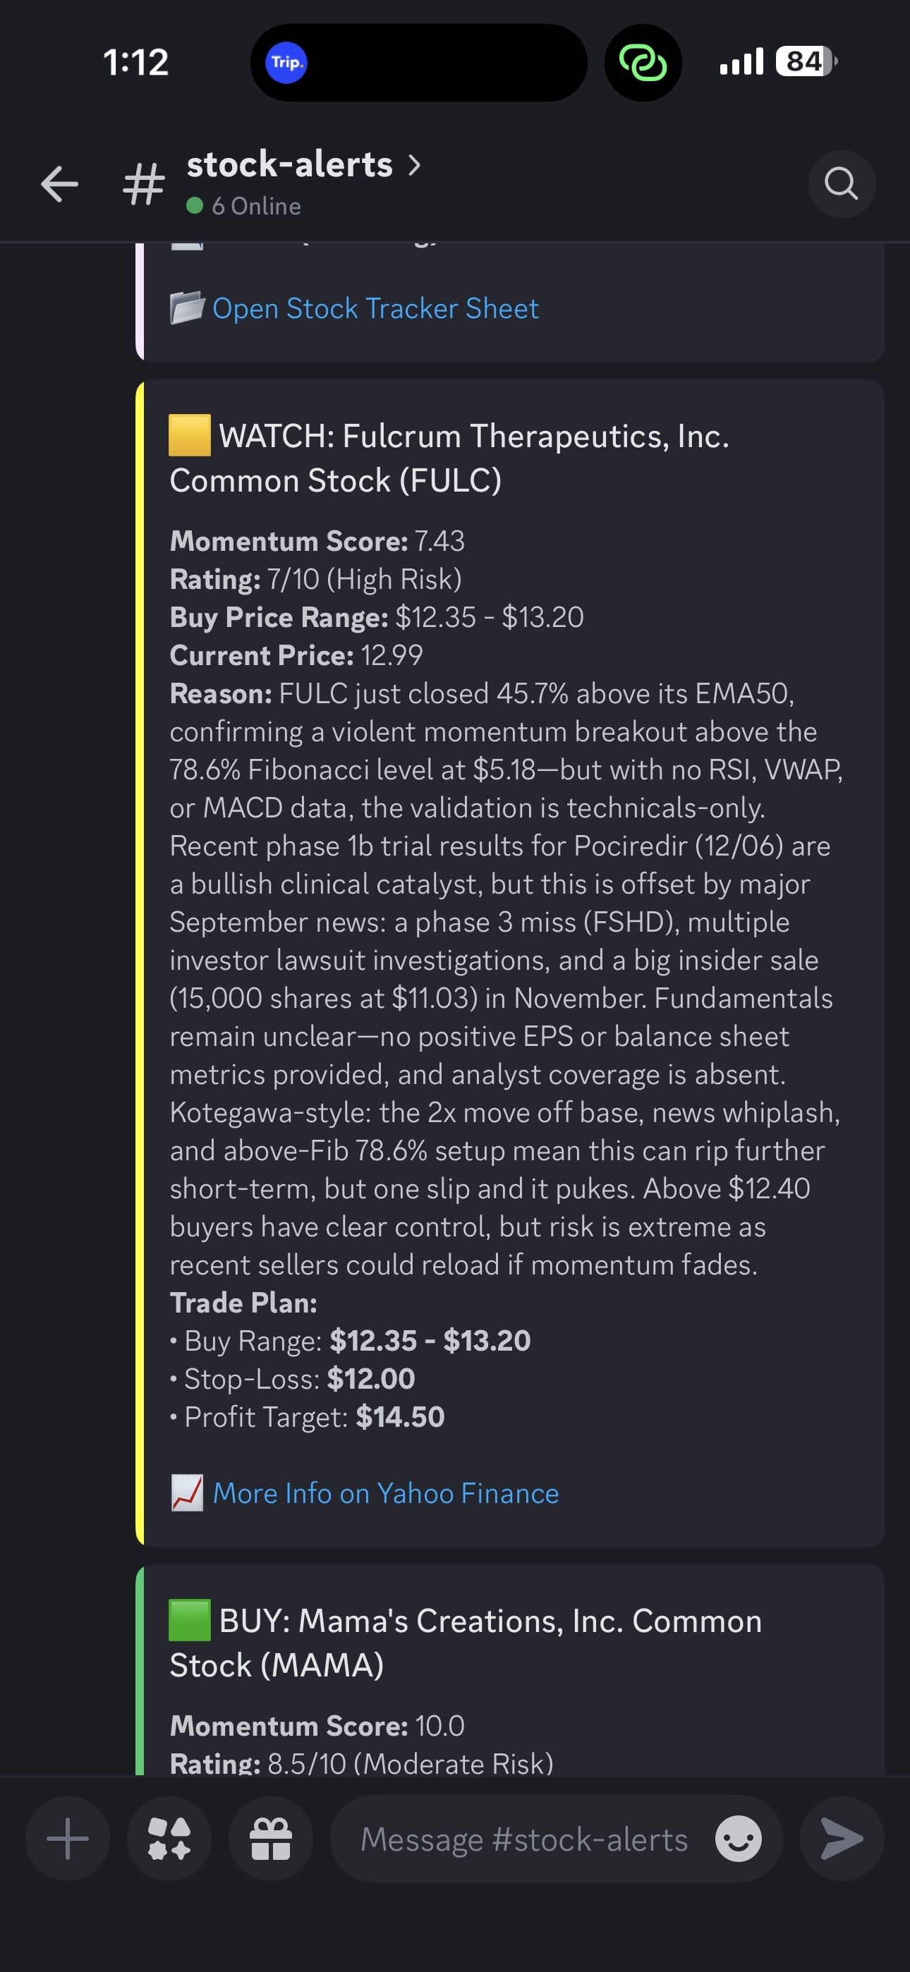Open Stock Tracker Sheet link
Screen dimensions: 910x1972
375,308
